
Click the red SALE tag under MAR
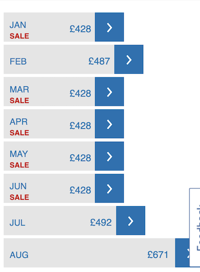[19, 100]
